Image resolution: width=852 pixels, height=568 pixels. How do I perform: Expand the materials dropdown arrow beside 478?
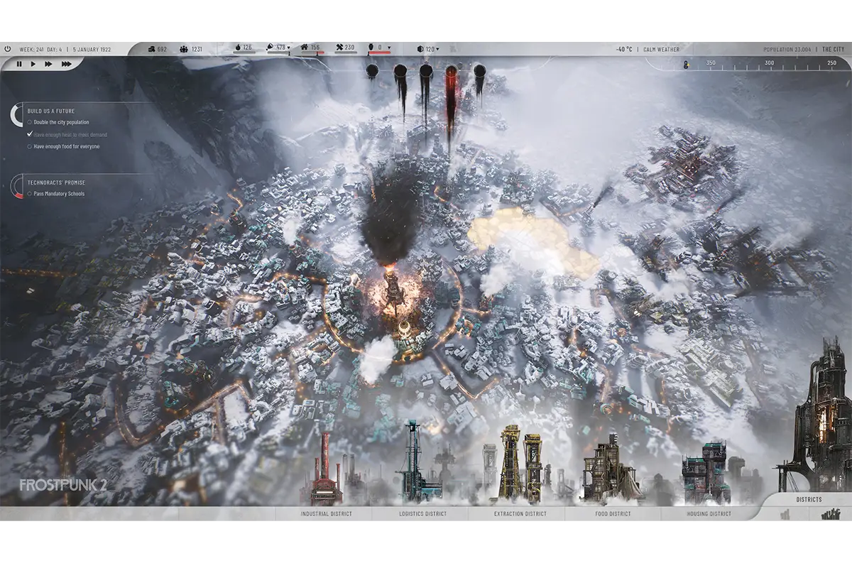[x=290, y=48]
